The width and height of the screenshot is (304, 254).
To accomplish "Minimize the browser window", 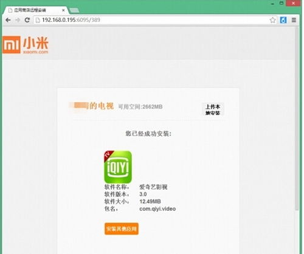I will coord(272,4).
